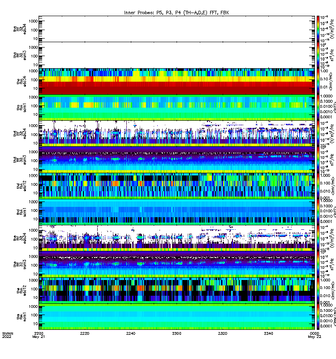The width and height of the screenshot is (336, 359).
Task: Click the "1000" tick of the fff 32 edc34 panel
Action: pyautogui.click(x=33, y=230)
